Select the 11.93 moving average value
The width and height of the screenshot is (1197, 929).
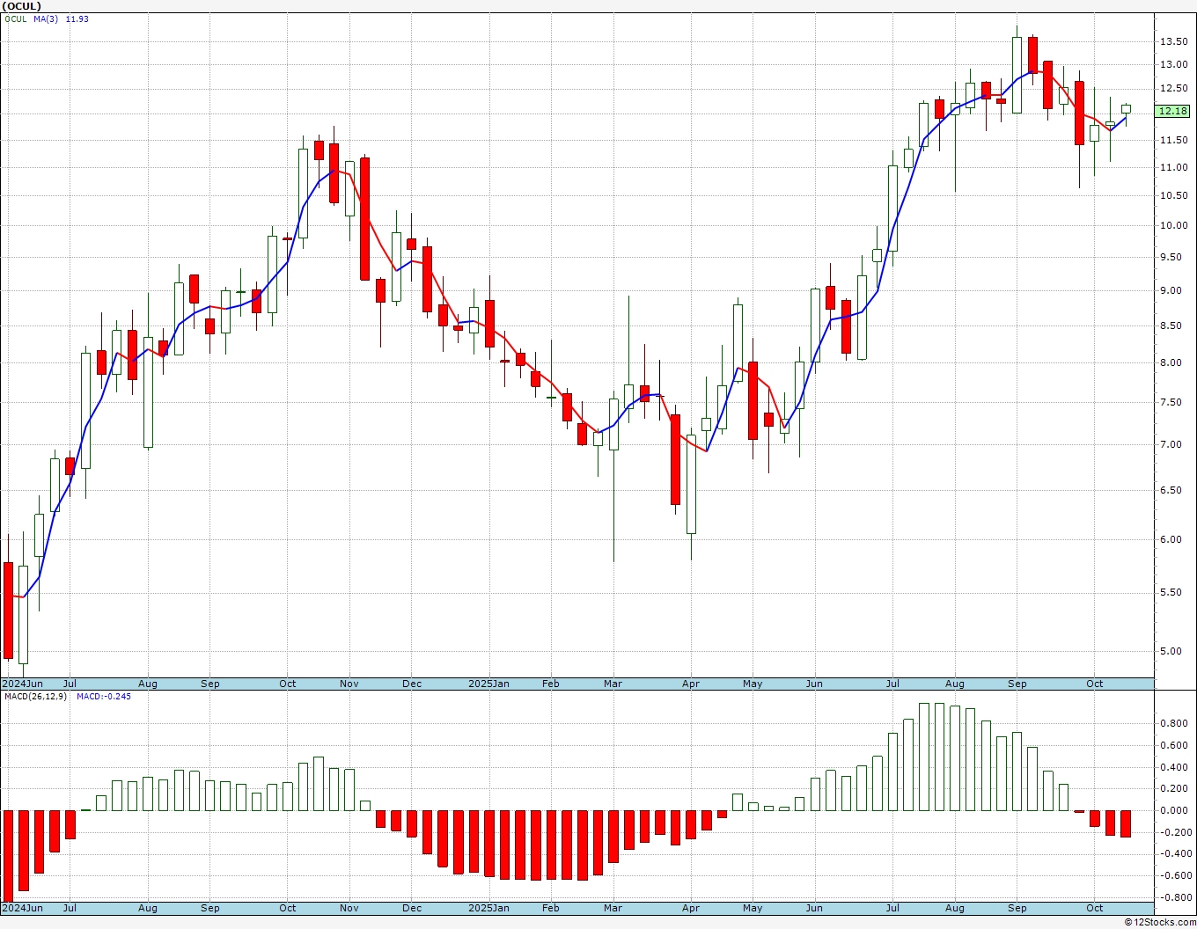tap(77, 19)
